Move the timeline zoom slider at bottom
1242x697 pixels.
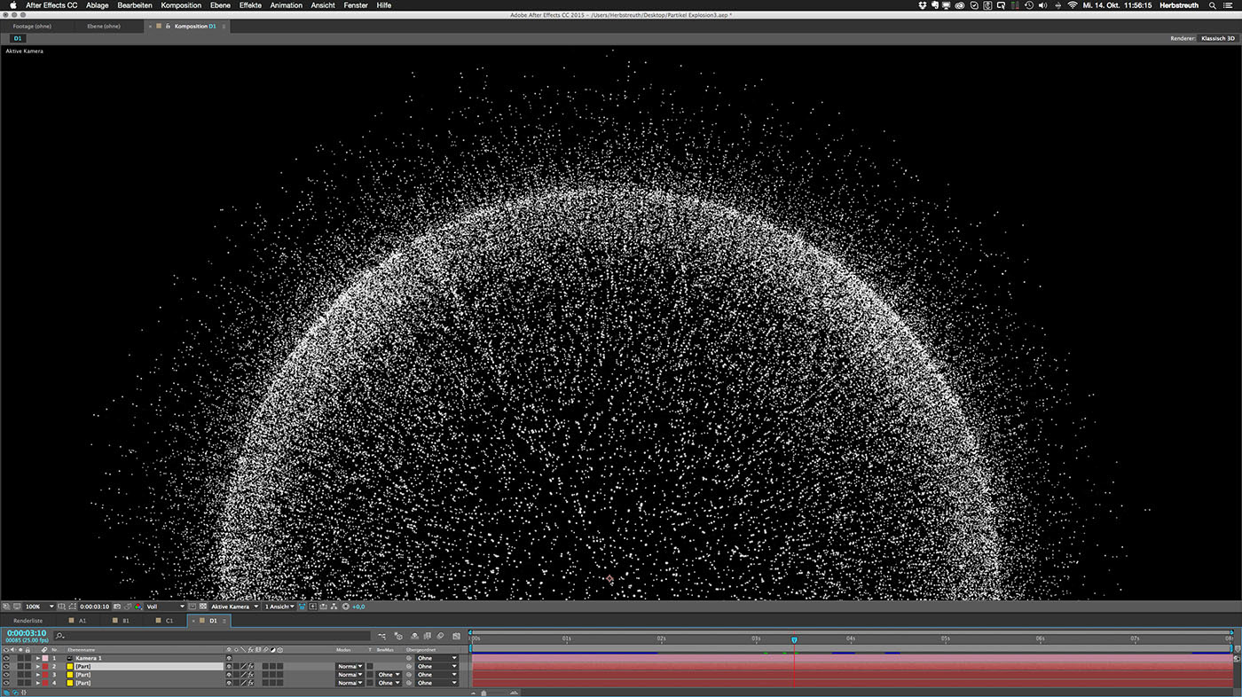pos(484,693)
